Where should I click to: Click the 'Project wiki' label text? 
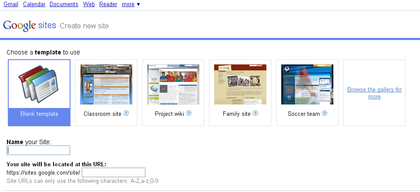169,114
